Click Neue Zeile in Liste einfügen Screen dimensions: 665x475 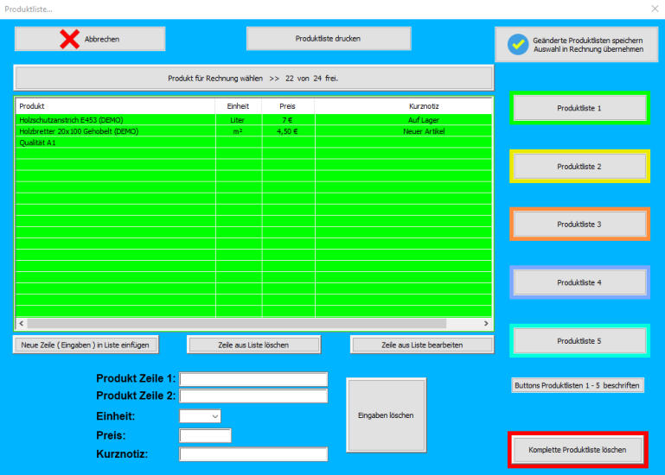[x=86, y=345]
